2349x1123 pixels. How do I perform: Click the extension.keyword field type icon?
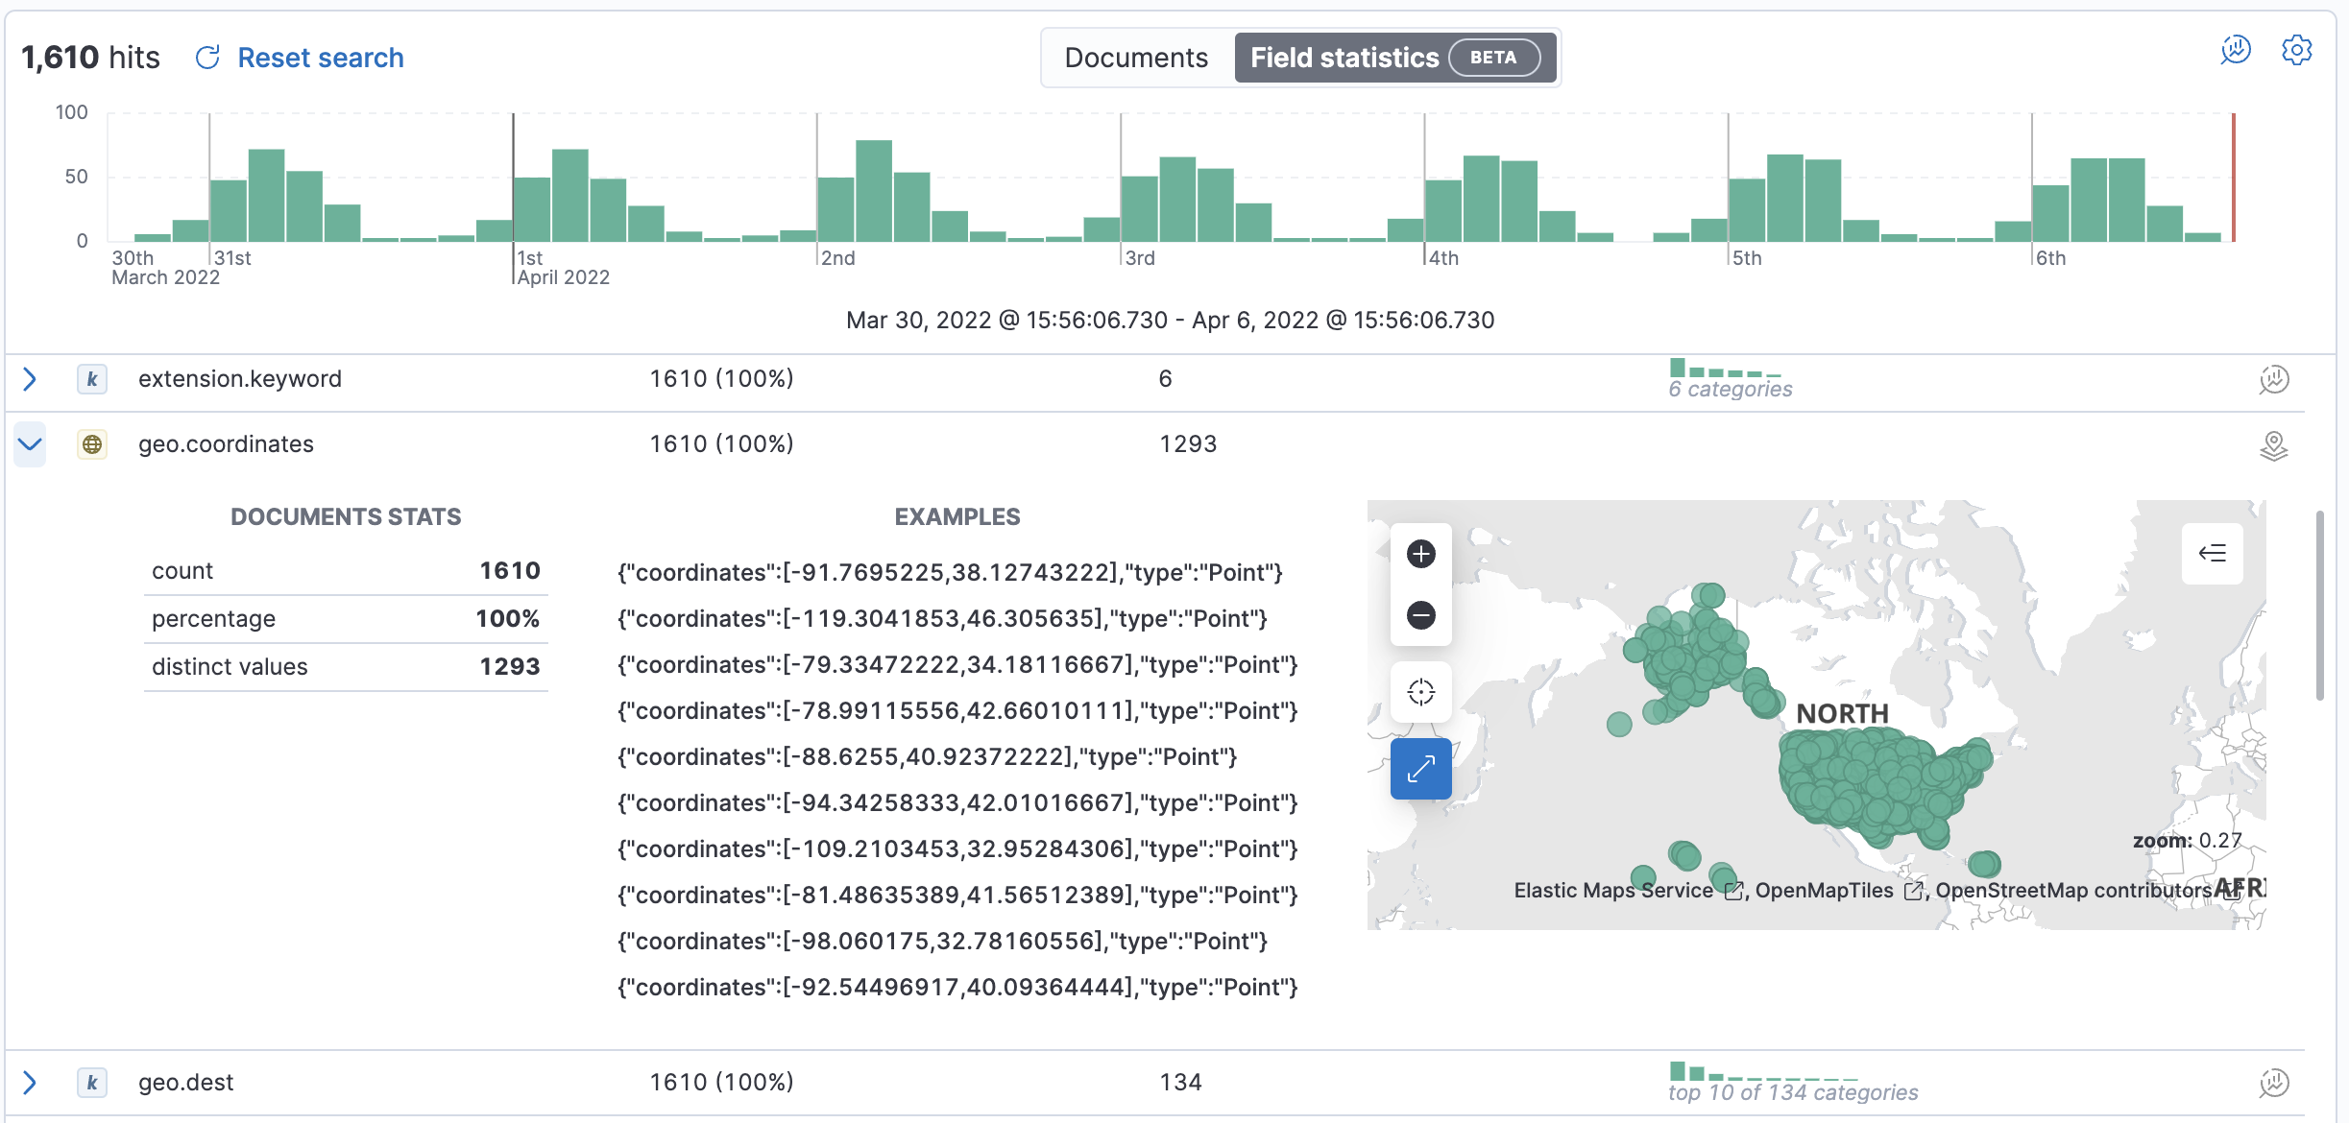93,379
